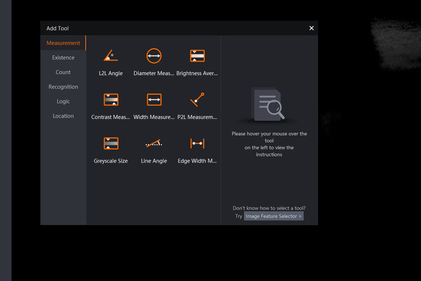Select the Line Angle tool icon
Screen dimensions: 421x281
[x=154, y=143]
